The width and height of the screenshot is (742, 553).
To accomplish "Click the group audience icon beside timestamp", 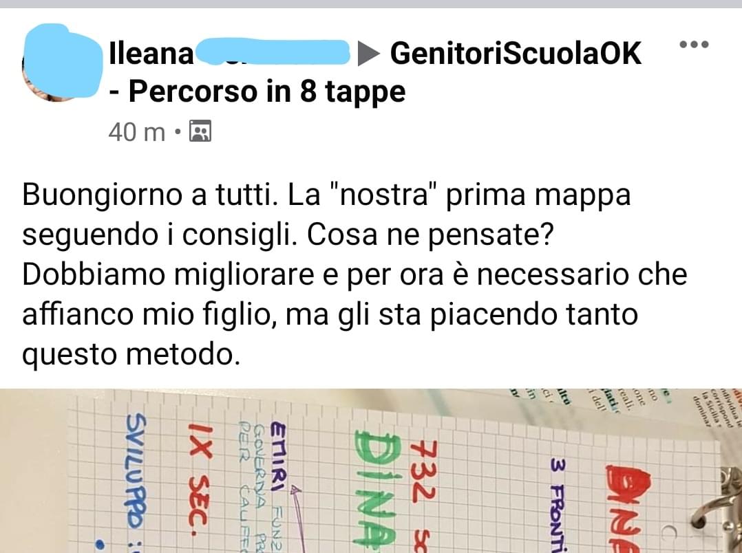I will point(200,131).
